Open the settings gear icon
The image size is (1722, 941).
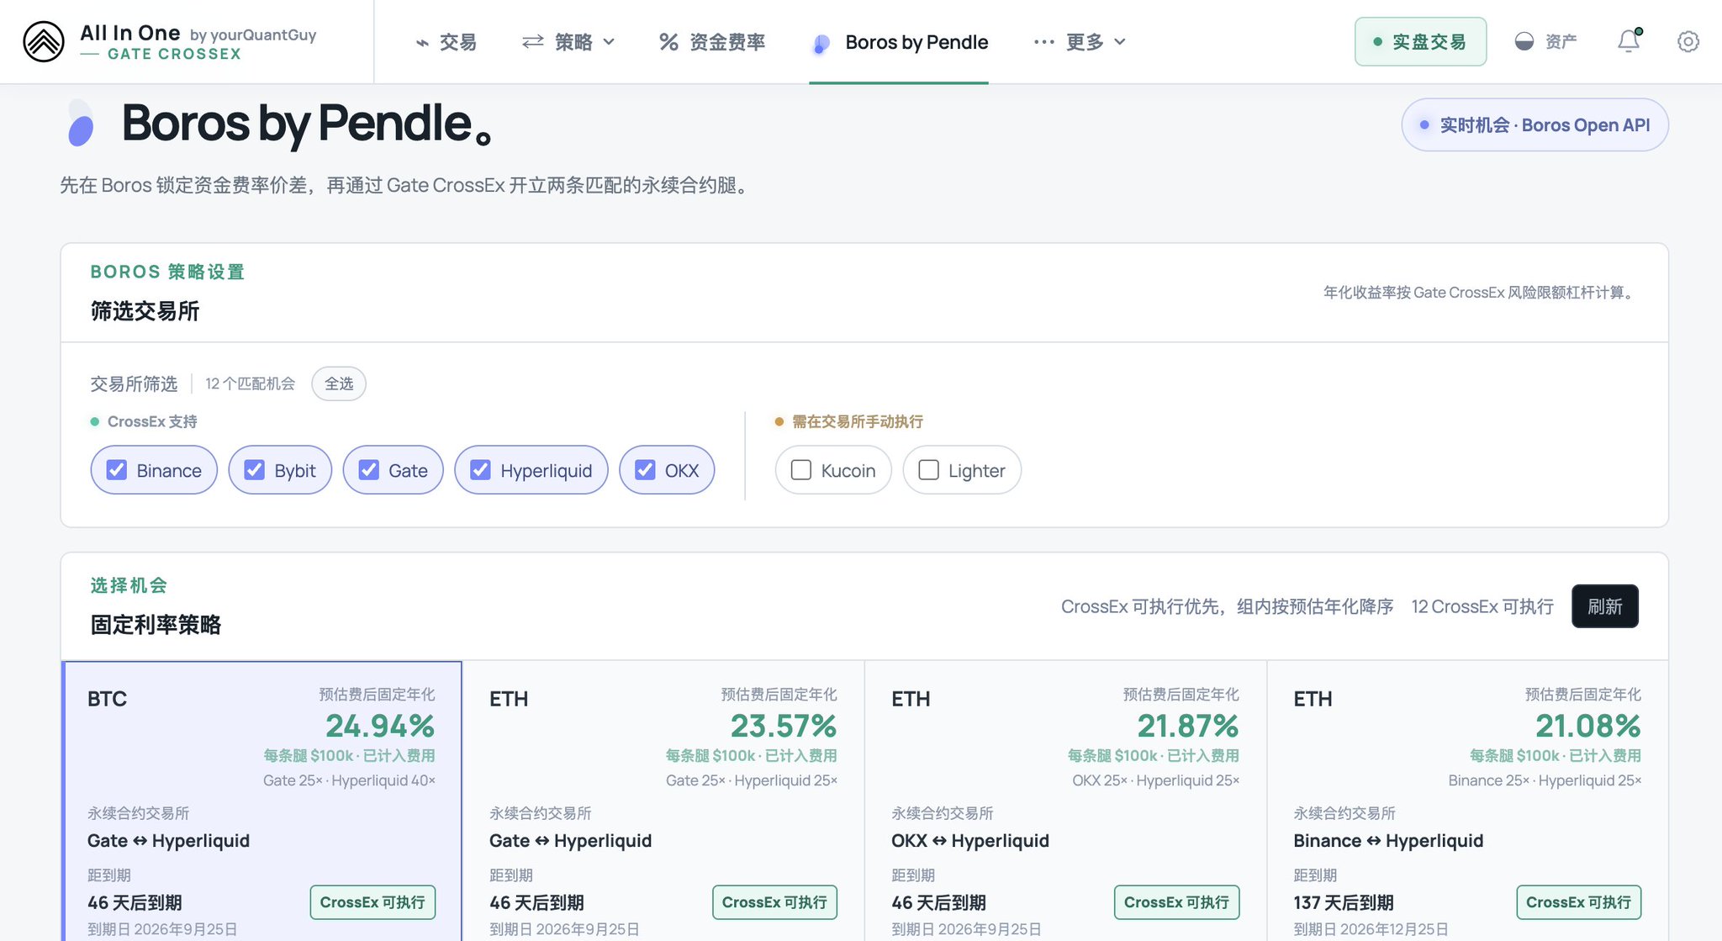(x=1688, y=41)
